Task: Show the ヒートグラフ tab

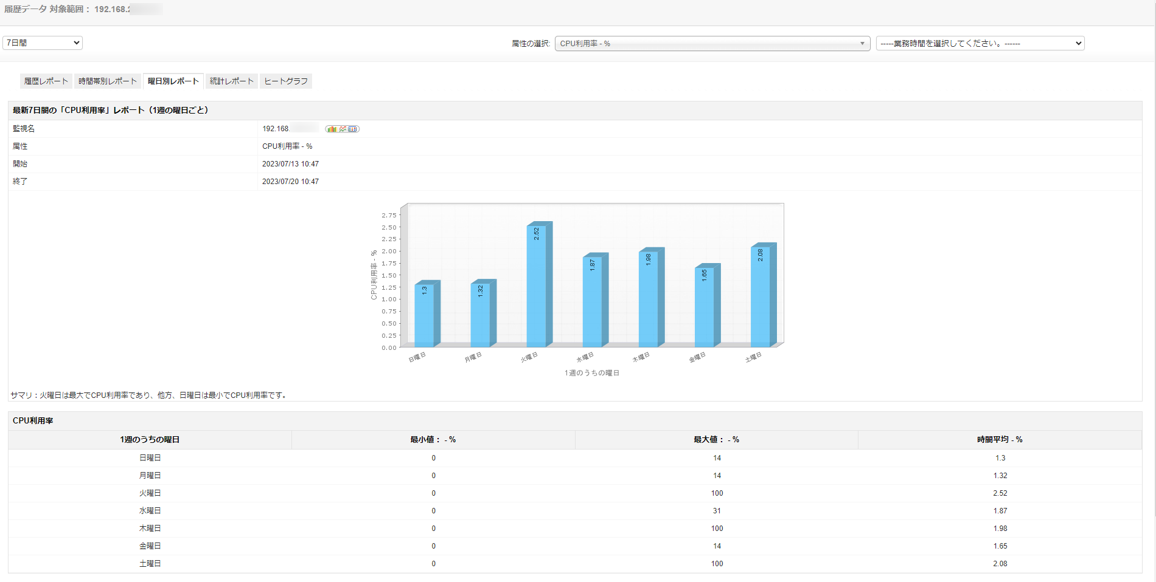Action: pyautogui.click(x=286, y=81)
